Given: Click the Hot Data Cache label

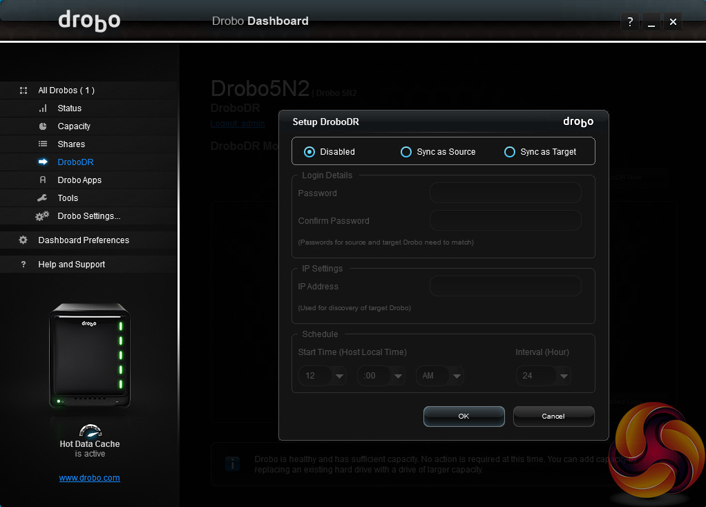Looking at the screenshot, I should 90,444.
